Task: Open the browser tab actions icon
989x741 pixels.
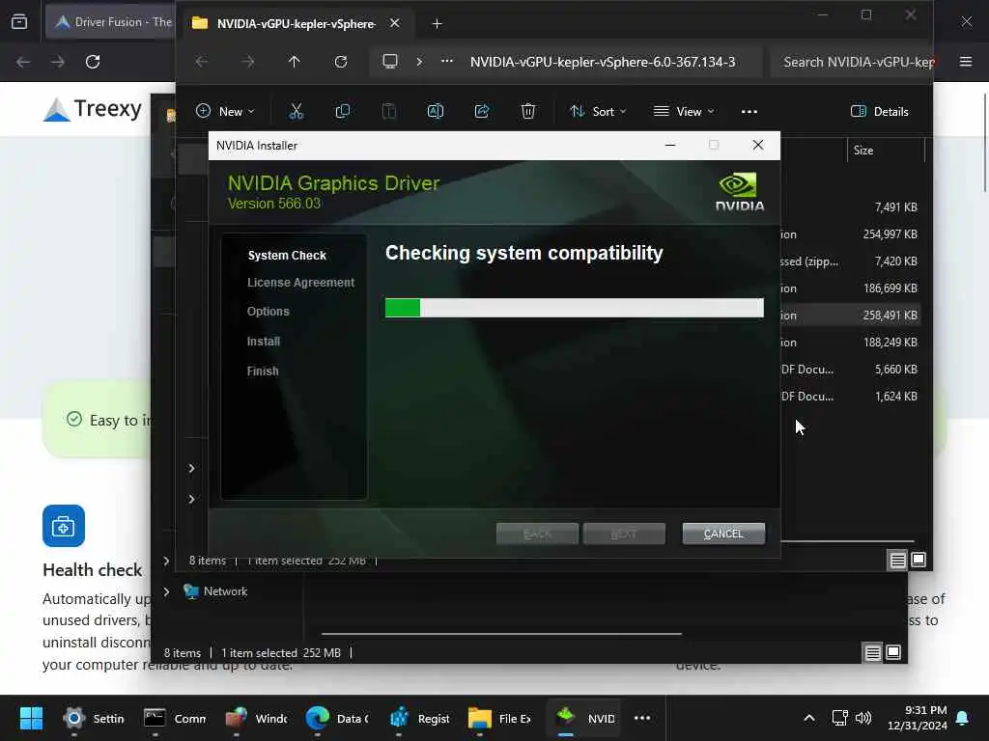Action: [x=19, y=22]
